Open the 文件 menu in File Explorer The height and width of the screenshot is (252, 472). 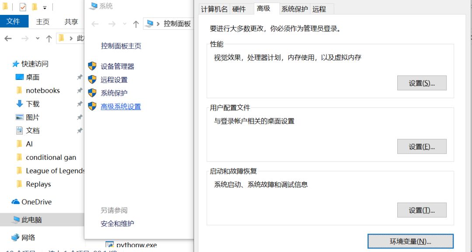[x=14, y=21]
